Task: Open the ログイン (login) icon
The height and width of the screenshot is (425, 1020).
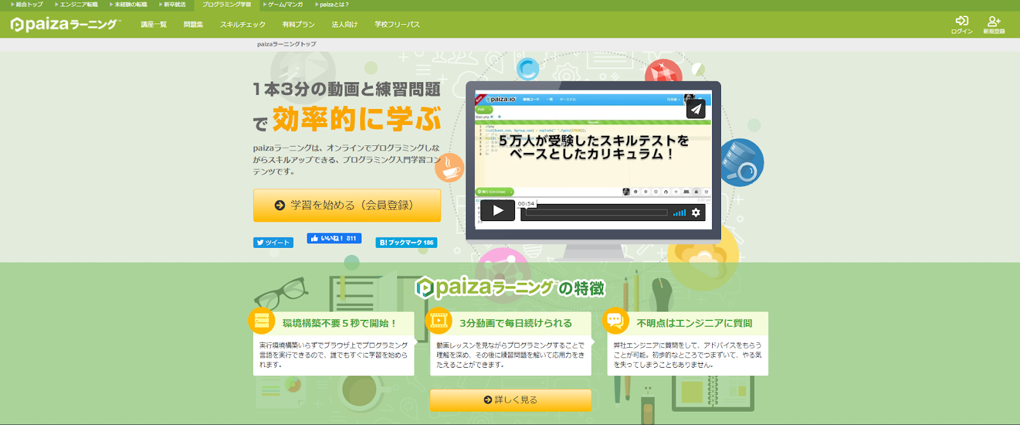Action: point(961,24)
